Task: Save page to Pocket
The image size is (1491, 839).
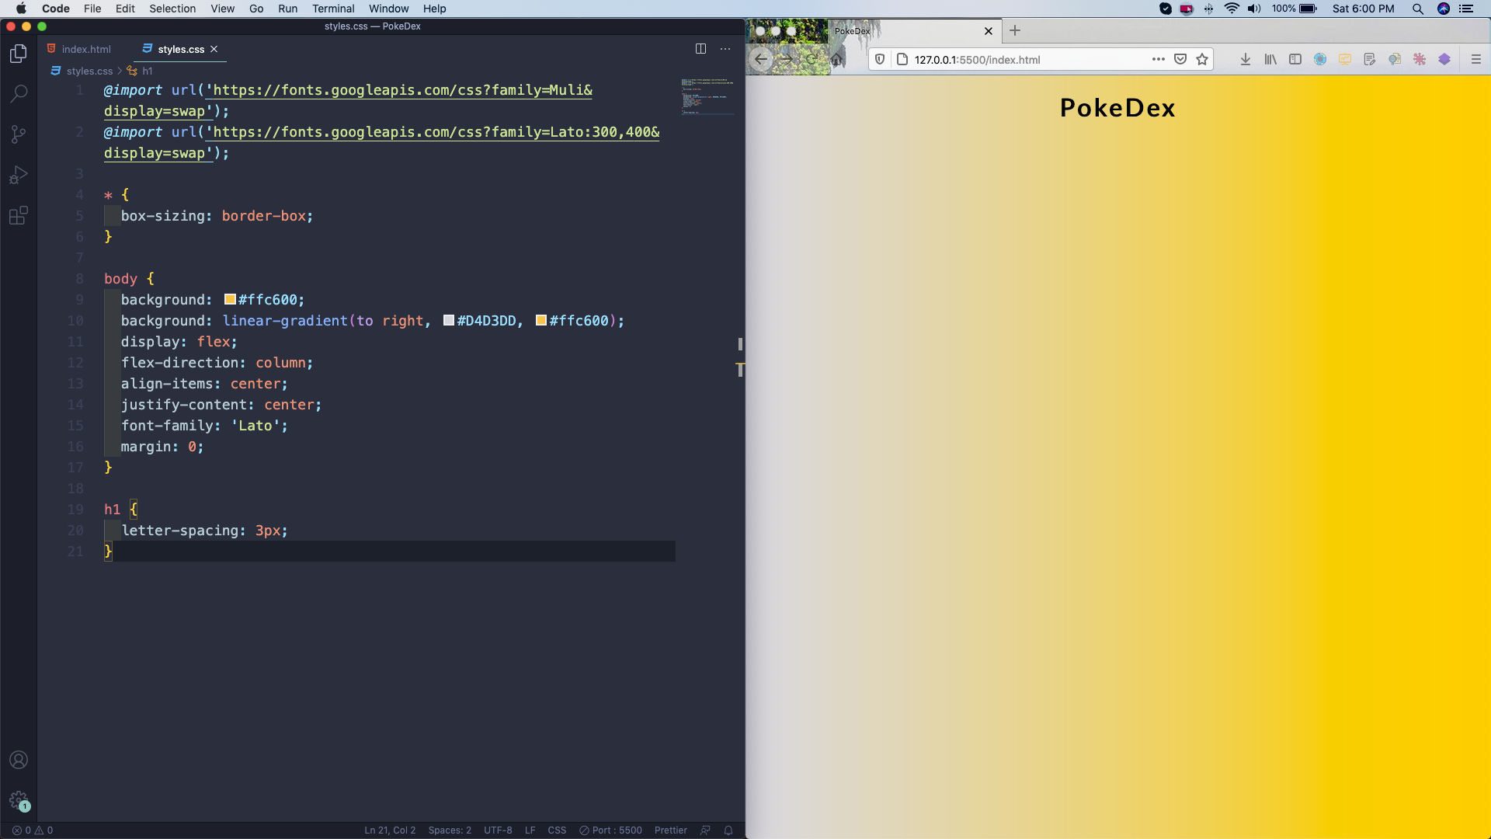Action: click(1180, 59)
